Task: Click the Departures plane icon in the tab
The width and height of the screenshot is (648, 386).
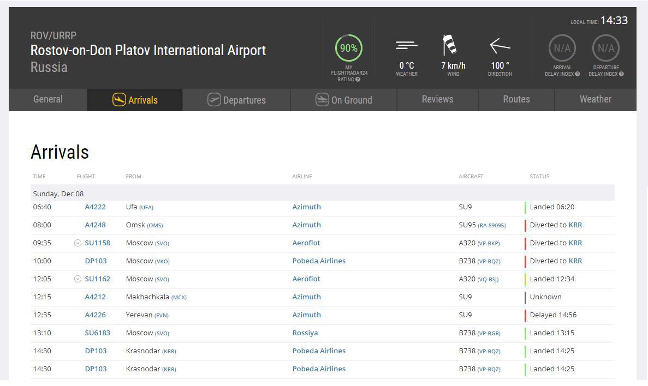Action: tap(214, 99)
